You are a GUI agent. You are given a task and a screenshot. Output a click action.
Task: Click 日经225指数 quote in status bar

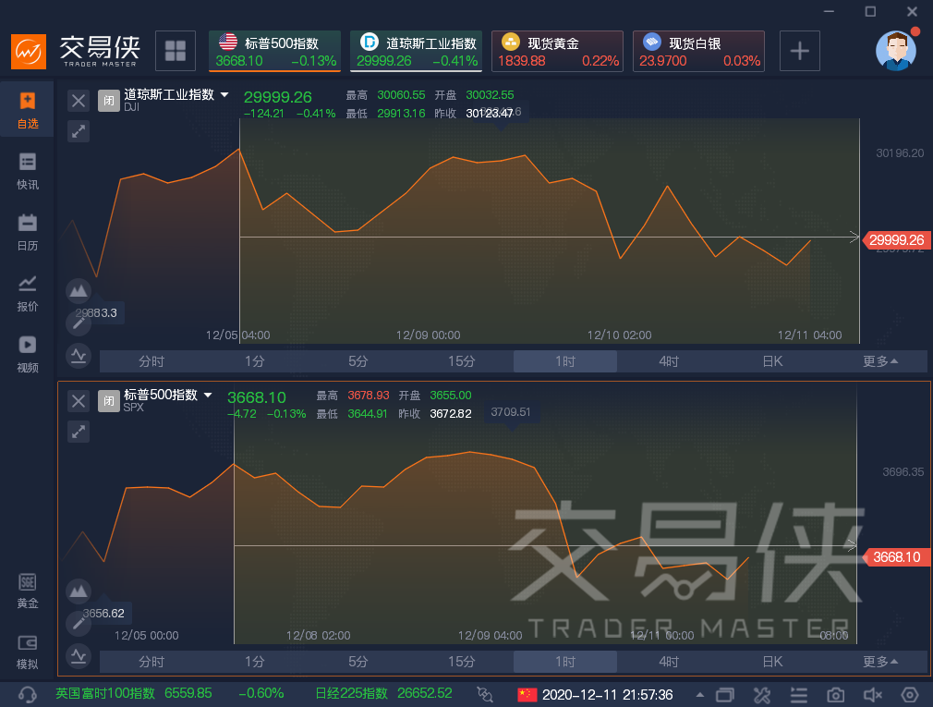point(383,693)
